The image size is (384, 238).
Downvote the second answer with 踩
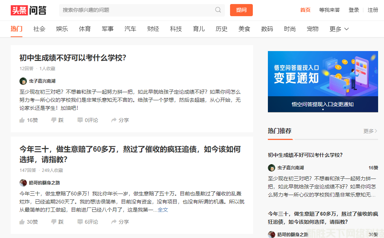pos(57,222)
